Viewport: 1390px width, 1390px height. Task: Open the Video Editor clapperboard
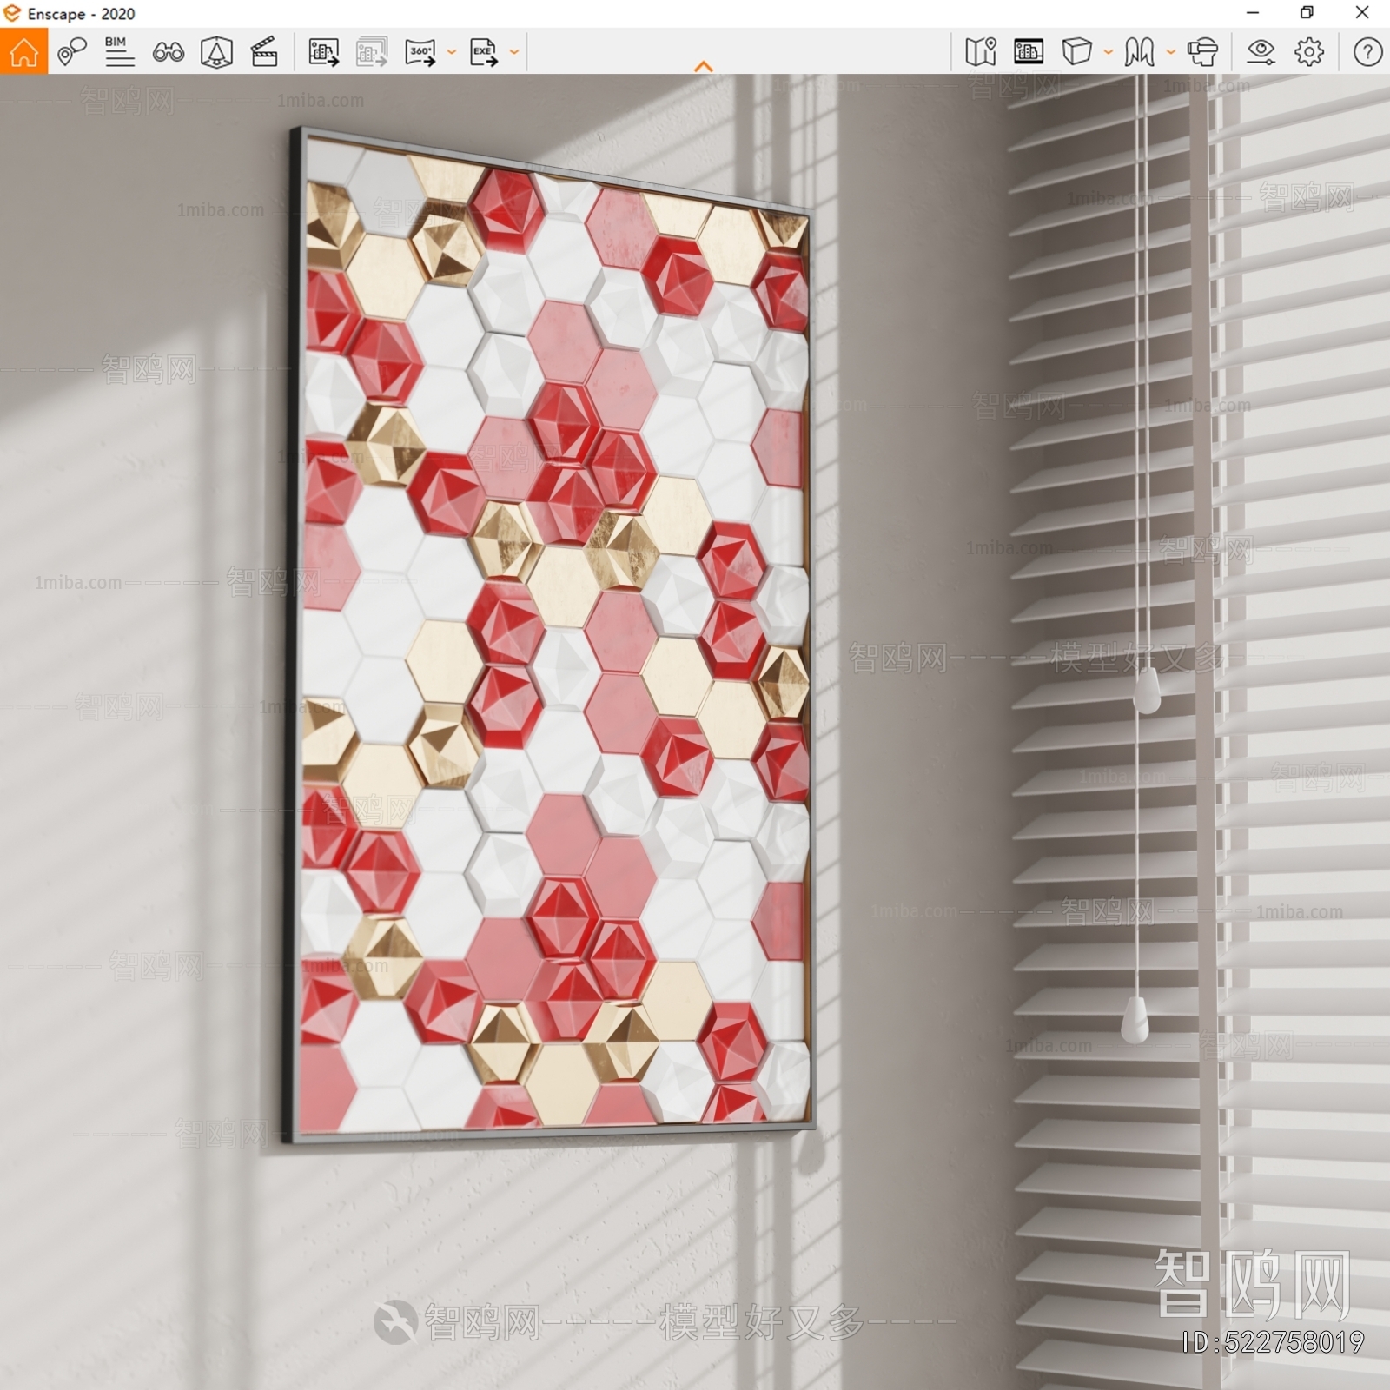(264, 51)
